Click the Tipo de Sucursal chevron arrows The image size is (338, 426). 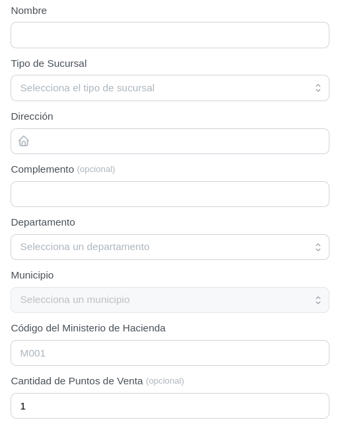318,88
